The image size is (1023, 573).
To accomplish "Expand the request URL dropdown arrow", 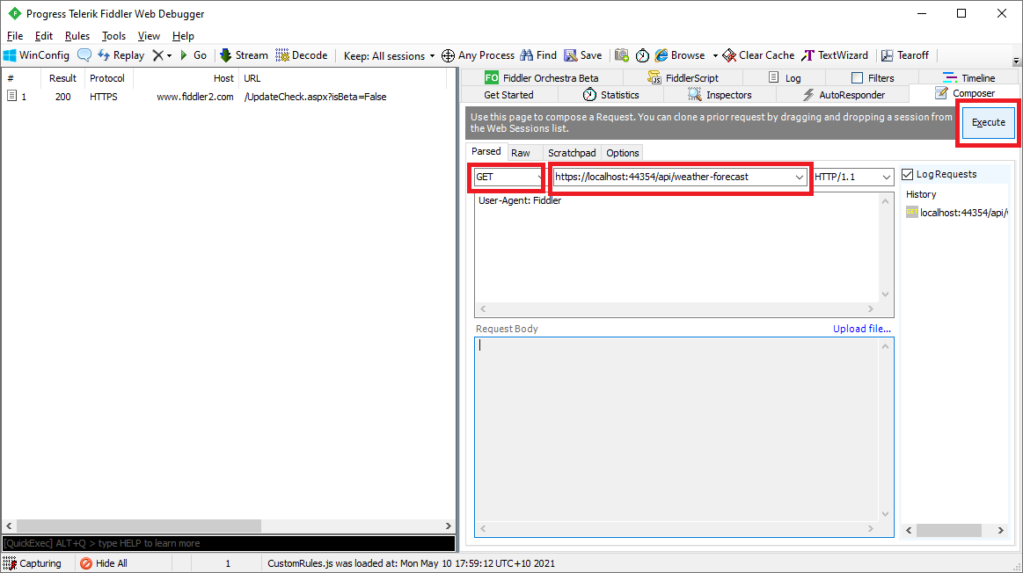I will [x=799, y=178].
